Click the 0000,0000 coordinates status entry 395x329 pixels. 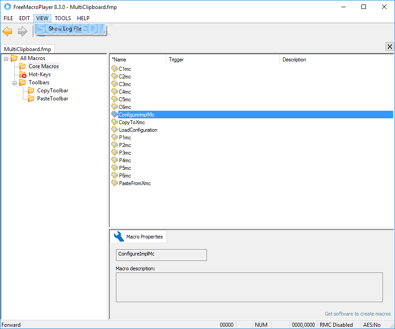tap(303, 325)
